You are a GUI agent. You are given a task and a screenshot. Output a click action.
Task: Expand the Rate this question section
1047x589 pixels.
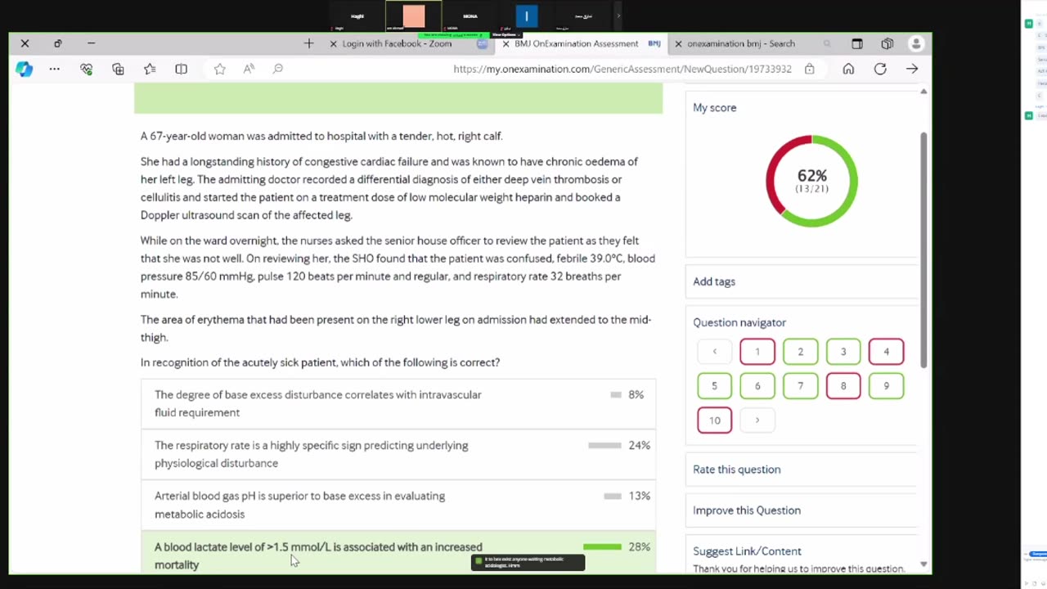[x=802, y=470]
